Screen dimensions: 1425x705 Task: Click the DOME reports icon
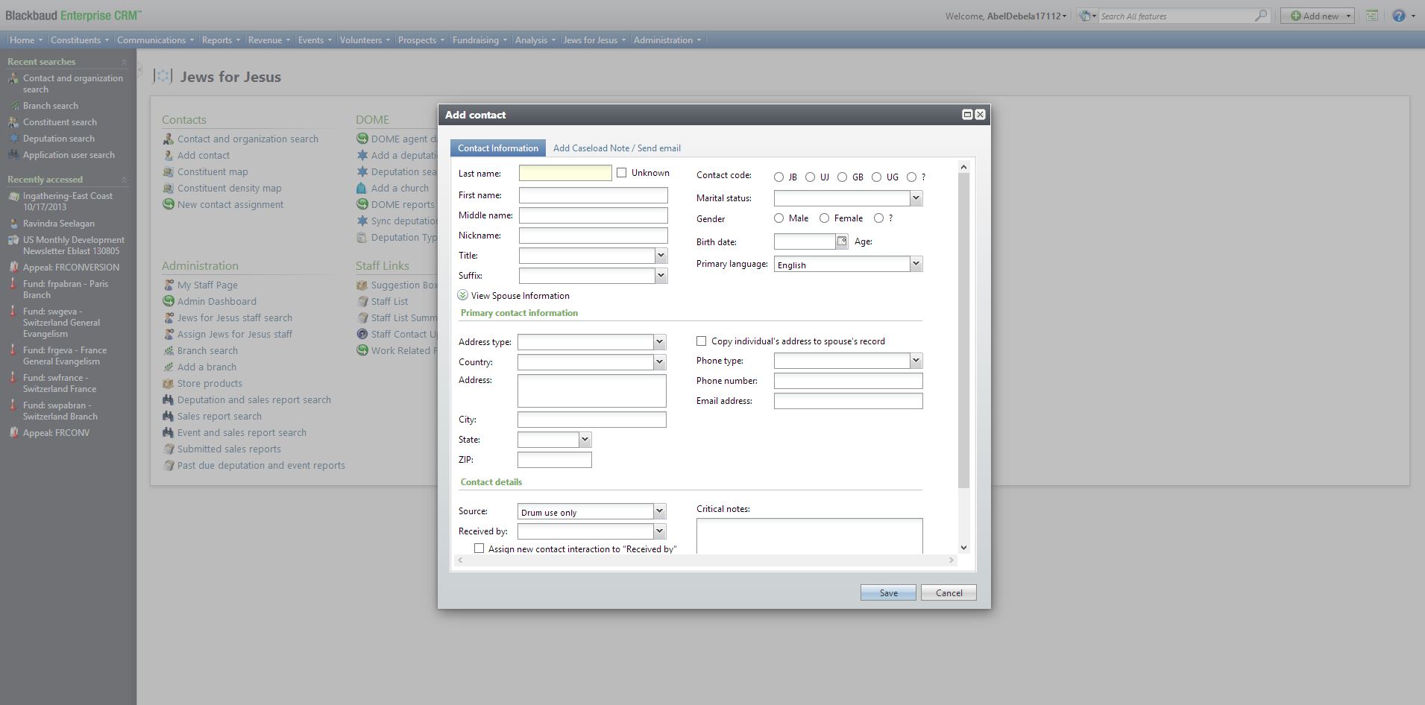pyautogui.click(x=362, y=204)
